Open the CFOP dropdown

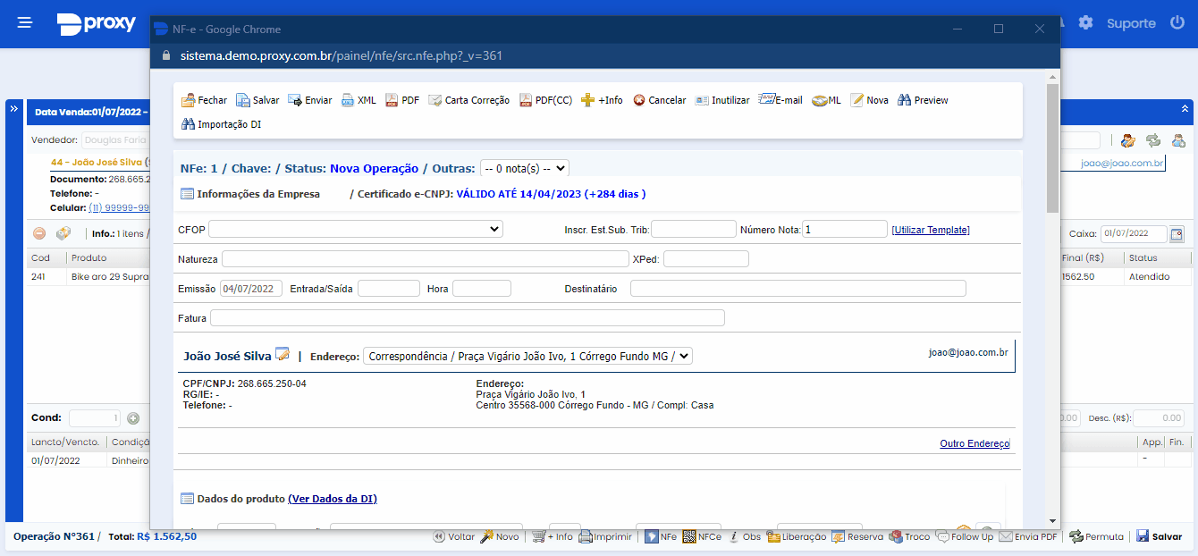tap(356, 229)
